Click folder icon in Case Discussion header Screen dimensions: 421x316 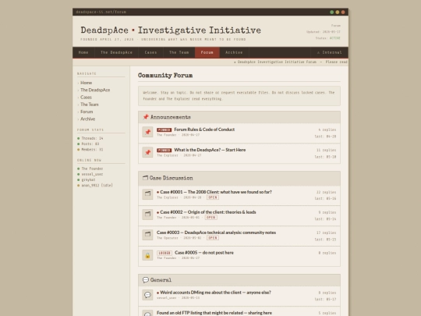click(145, 178)
